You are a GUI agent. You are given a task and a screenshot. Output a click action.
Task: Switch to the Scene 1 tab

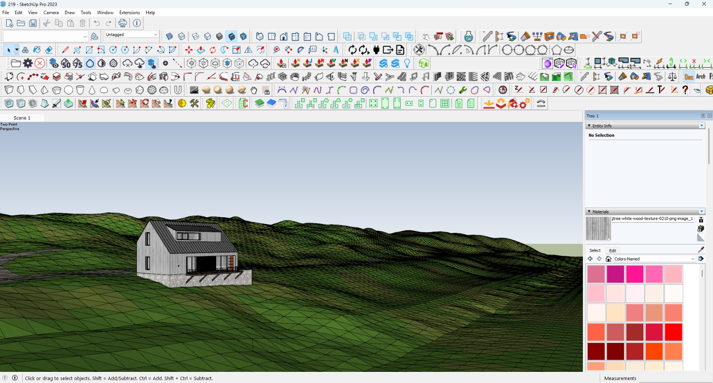coord(22,118)
